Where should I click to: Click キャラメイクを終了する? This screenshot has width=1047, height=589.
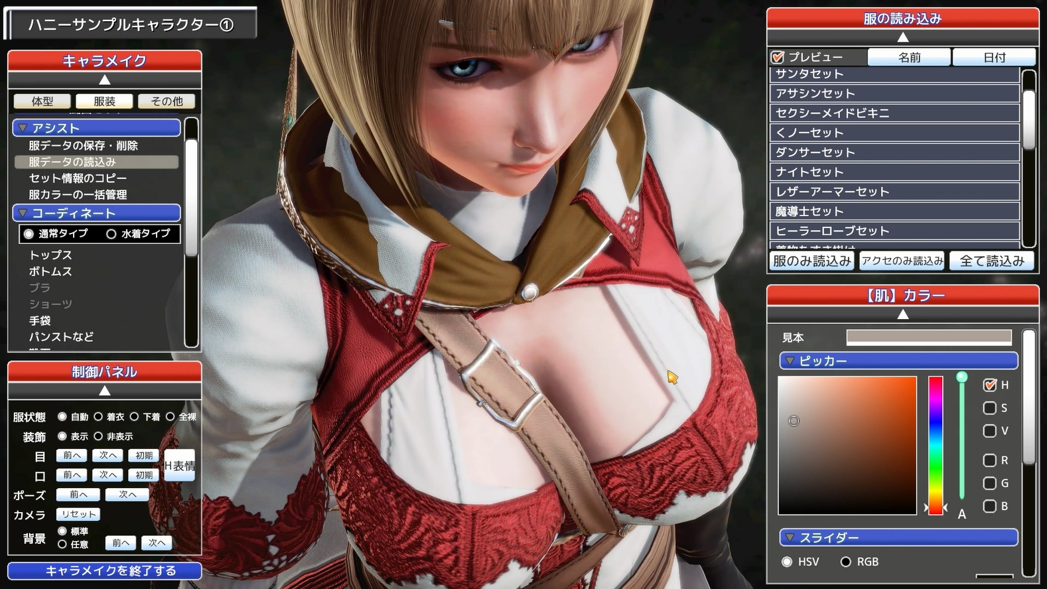point(105,571)
